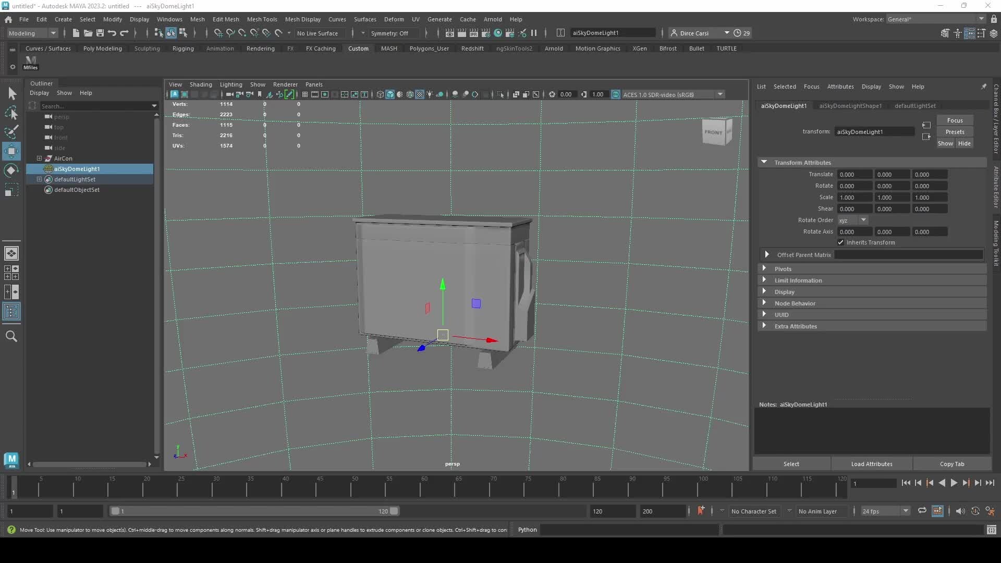Open the Mesh Tools menu
The image size is (1001, 563).
(x=262, y=19)
